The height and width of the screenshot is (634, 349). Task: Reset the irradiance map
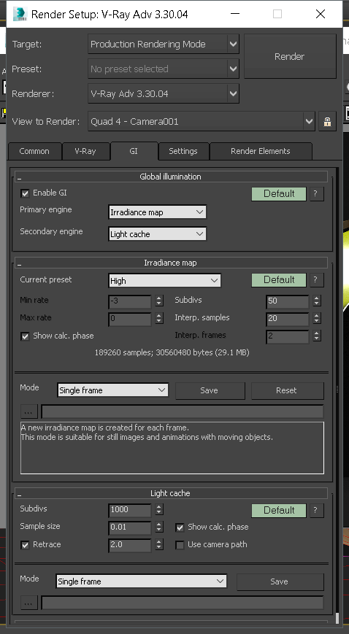(x=287, y=390)
